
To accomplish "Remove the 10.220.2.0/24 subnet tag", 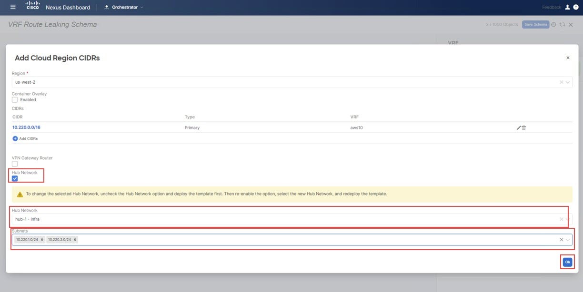I will pyautogui.click(x=75, y=240).
